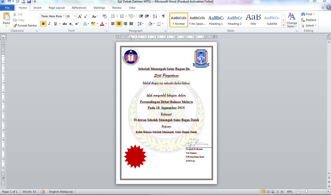Open the Paragraph dialog launcher
This screenshot has height=195, width=331.
tap(165, 31)
